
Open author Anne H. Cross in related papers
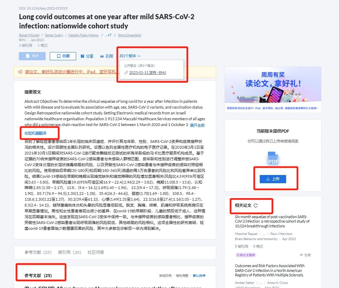277,283
